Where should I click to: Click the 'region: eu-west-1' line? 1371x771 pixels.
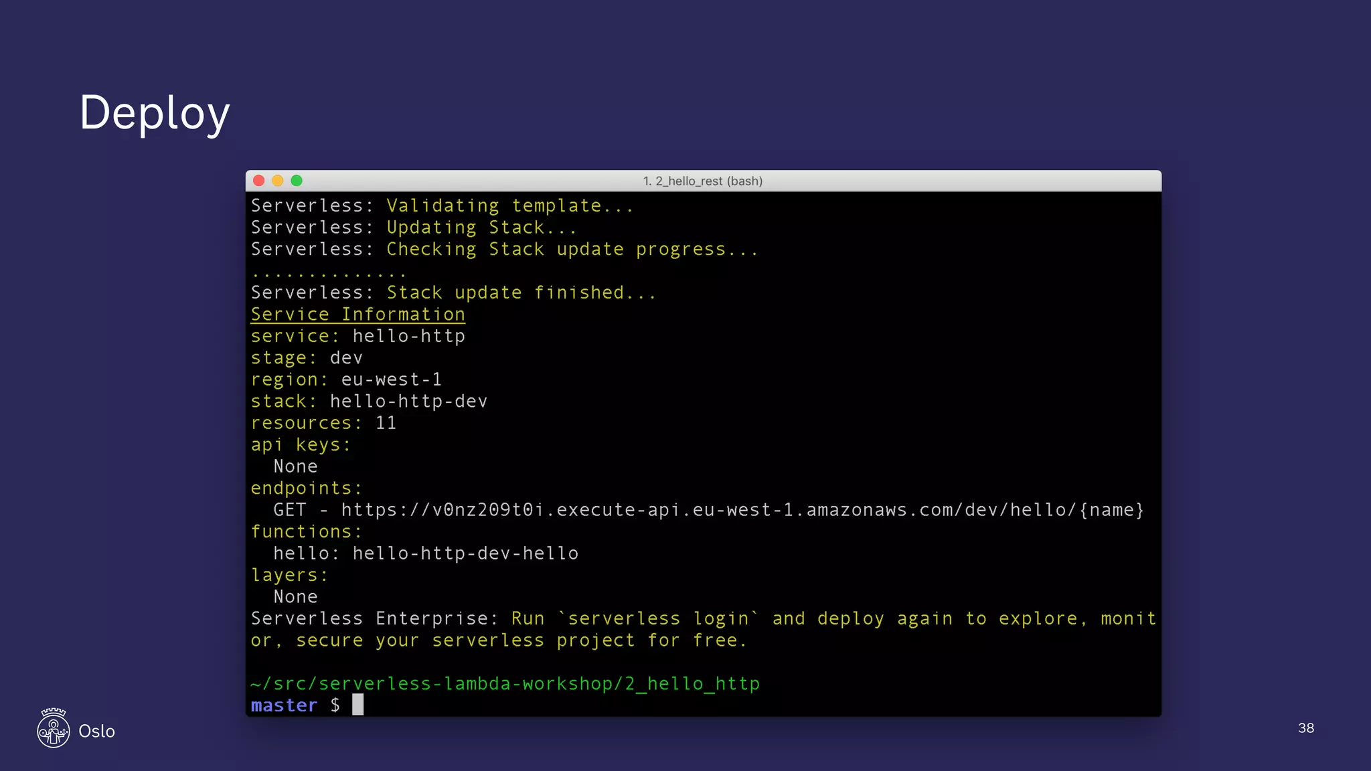click(x=346, y=379)
